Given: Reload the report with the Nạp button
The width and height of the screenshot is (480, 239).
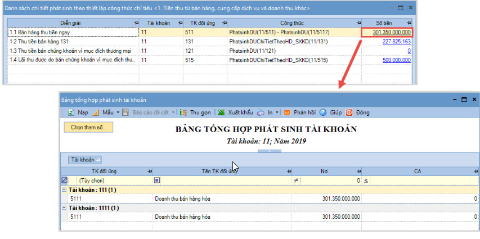Looking at the screenshot, I should click(78, 112).
